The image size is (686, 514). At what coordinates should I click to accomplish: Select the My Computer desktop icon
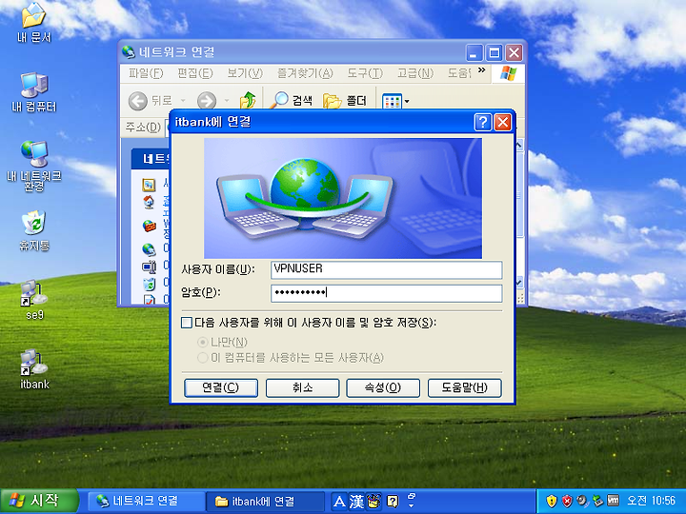(x=34, y=92)
